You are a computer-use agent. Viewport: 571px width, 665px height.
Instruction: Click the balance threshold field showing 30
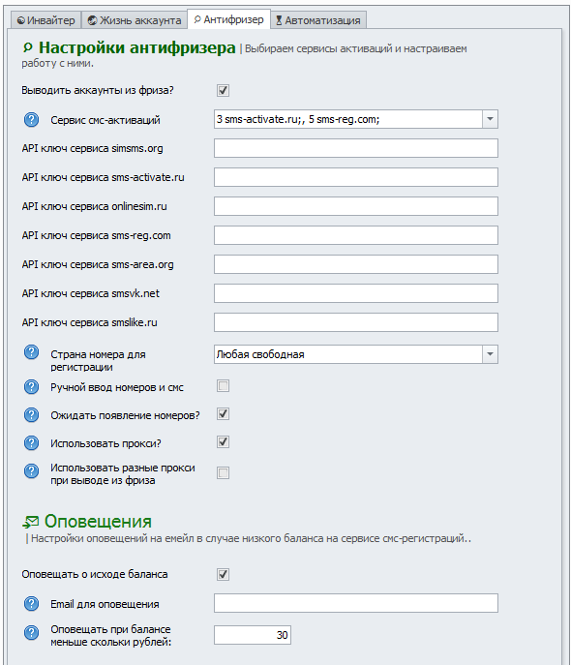[x=253, y=635]
